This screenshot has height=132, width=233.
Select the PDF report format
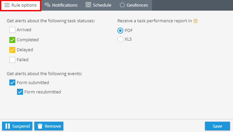point(120,31)
